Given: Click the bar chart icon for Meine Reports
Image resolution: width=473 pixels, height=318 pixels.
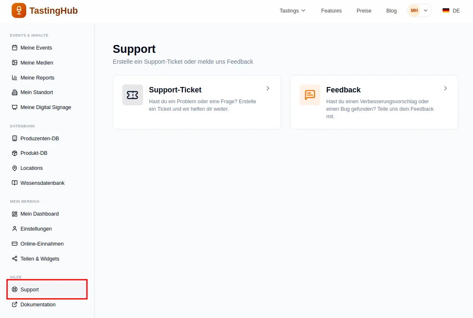Looking at the screenshot, I should tap(15, 78).
